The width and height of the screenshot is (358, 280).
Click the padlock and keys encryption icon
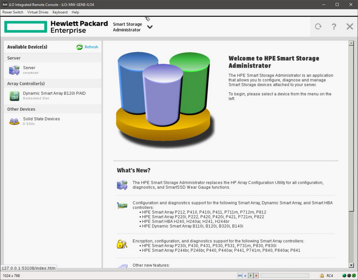pos(122,244)
